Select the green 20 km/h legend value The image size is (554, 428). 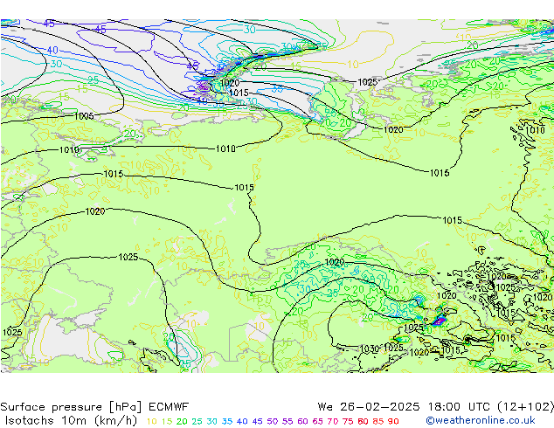coord(182,421)
